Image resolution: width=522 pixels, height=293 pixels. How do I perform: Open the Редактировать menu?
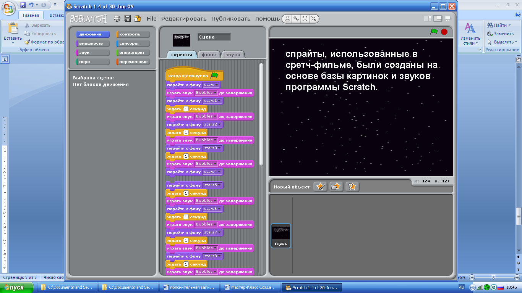[x=184, y=19]
